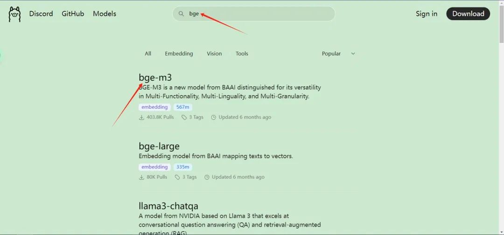The image size is (504, 235).
Task: Click the clock icon in bge-large row
Action: point(207,177)
